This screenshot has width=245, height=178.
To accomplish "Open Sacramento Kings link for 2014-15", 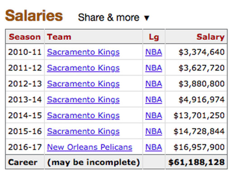I will (83, 115).
